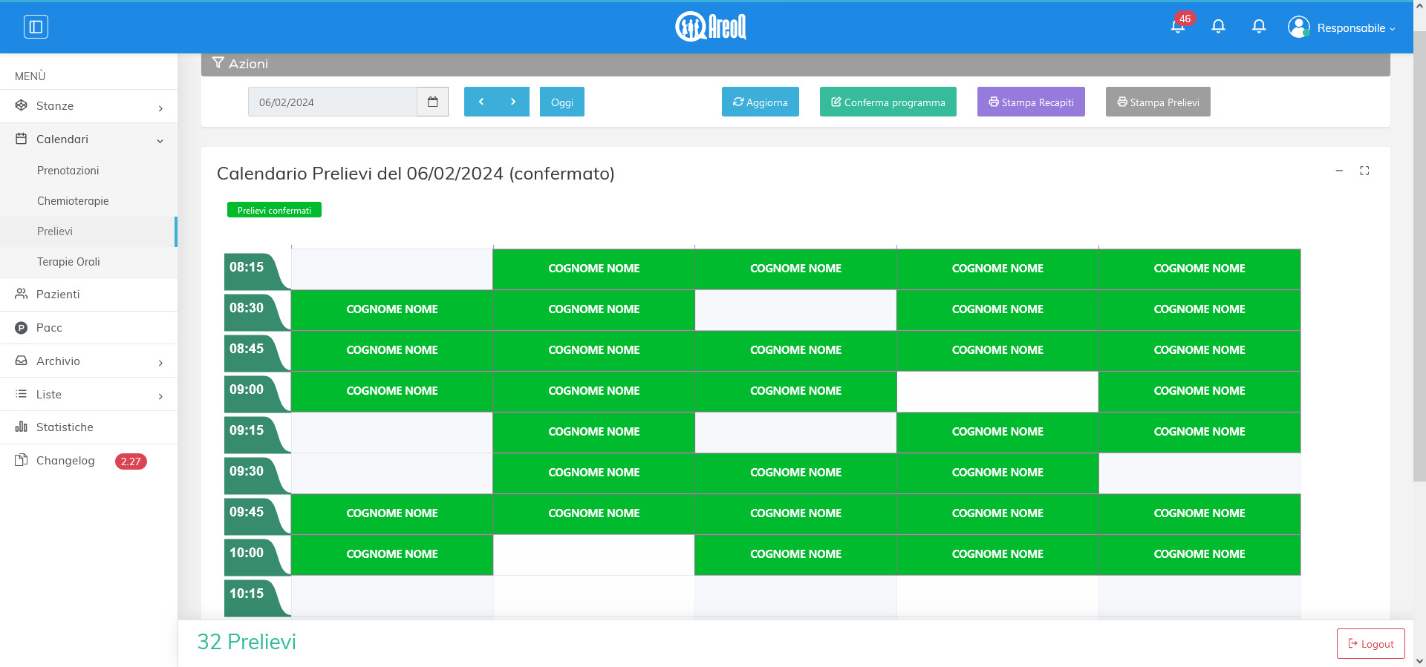Click Stampa Recapiti button
Viewport: 1426px width, 667px height.
pos(1030,102)
